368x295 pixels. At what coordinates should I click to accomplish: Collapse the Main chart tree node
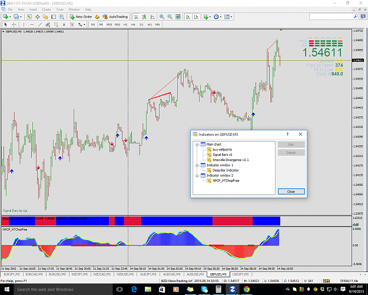coord(197,145)
